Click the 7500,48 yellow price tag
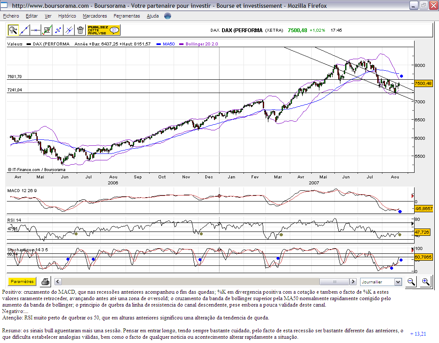Image resolution: width=439 pixels, height=343 pixels. coord(423,84)
